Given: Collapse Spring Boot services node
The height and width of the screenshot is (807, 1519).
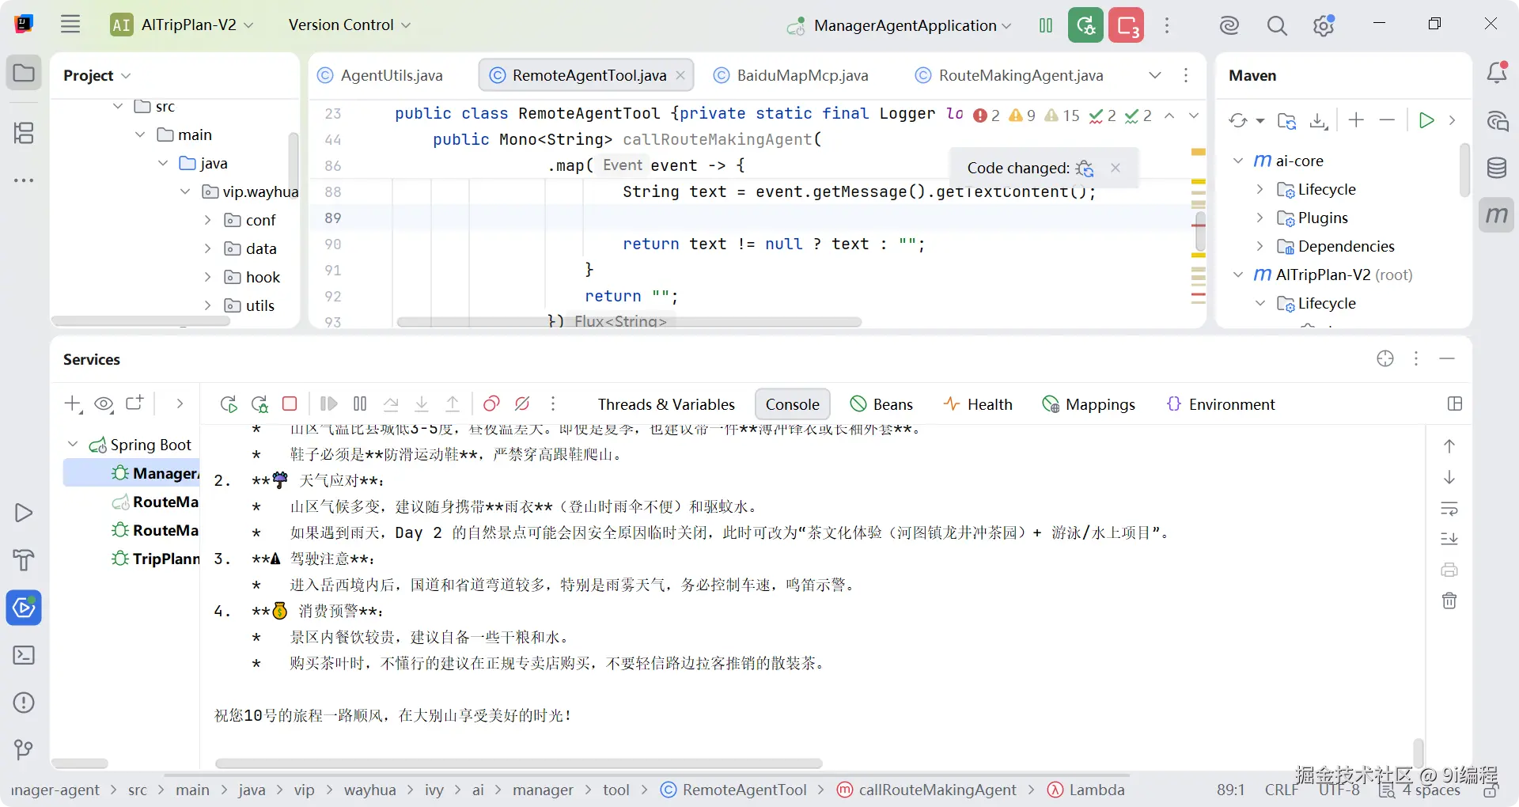Looking at the screenshot, I should (x=74, y=445).
